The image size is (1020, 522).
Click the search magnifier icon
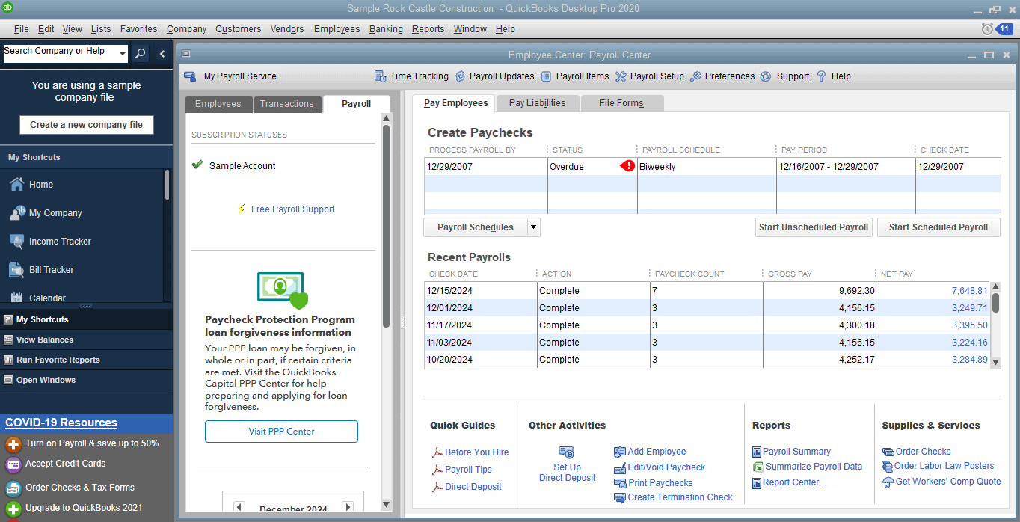point(140,54)
